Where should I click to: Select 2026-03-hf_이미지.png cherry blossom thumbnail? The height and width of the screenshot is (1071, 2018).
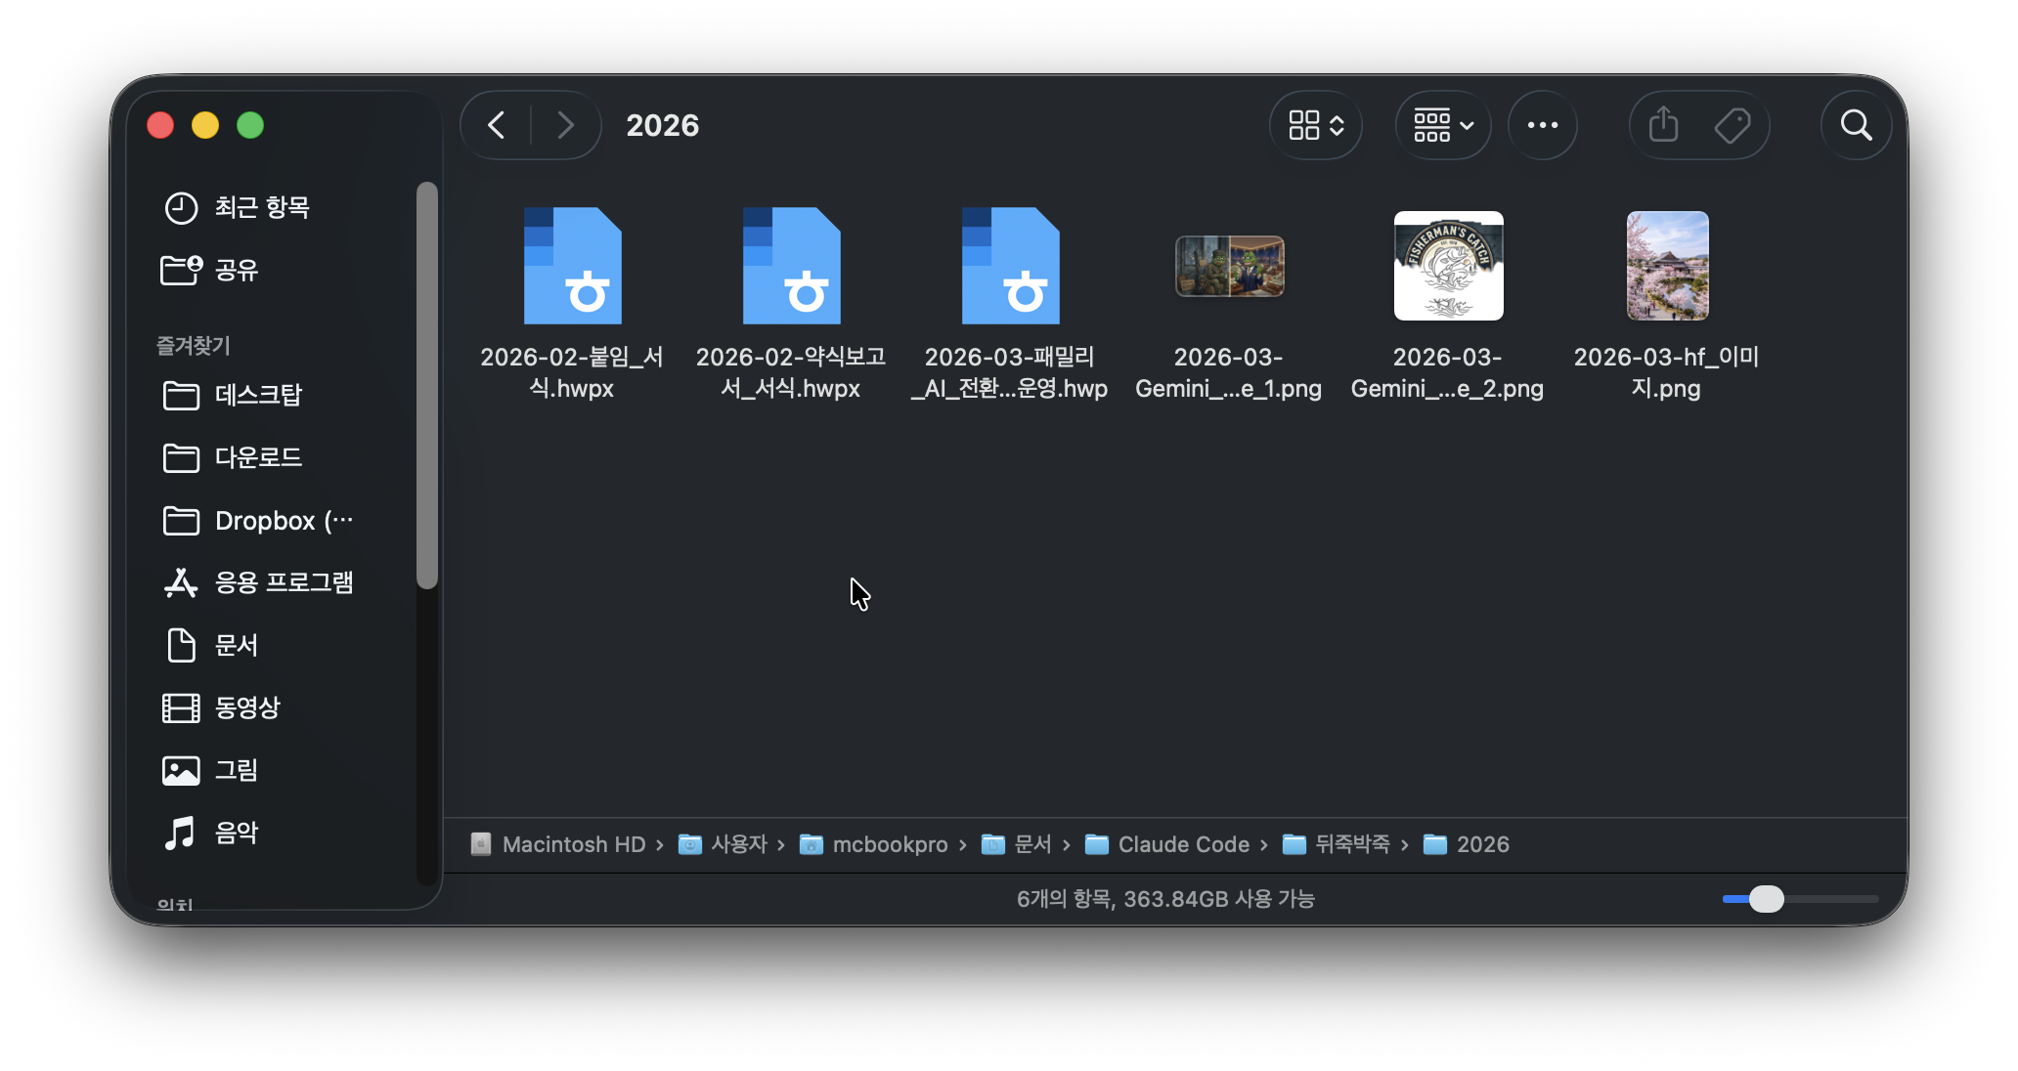[x=1667, y=266]
